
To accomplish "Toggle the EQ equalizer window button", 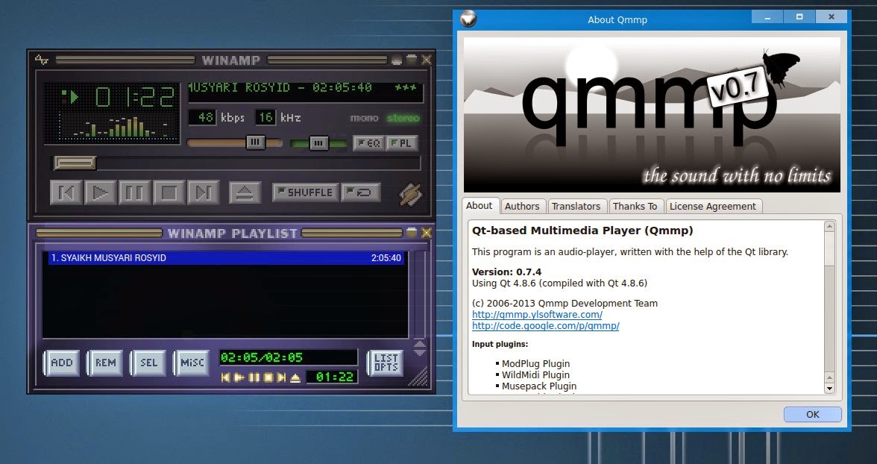I will (x=368, y=143).
